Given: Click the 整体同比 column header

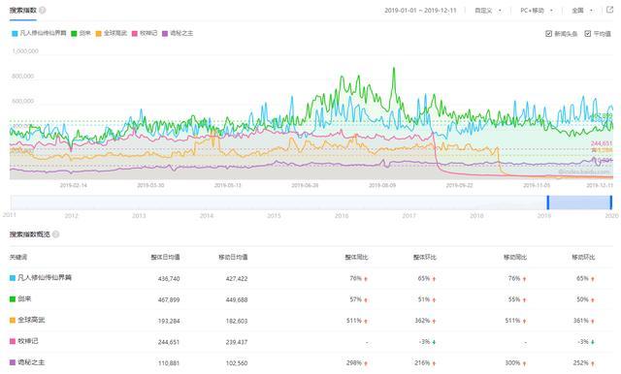Looking at the screenshot, I should (x=356, y=257).
